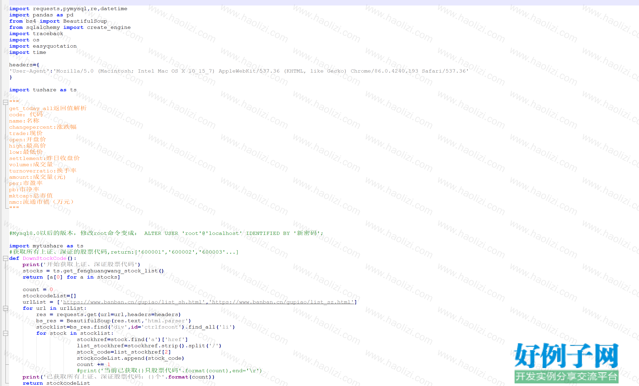Click the 'import easyquotation' line
This screenshot has height=386, width=639.
(x=43, y=46)
